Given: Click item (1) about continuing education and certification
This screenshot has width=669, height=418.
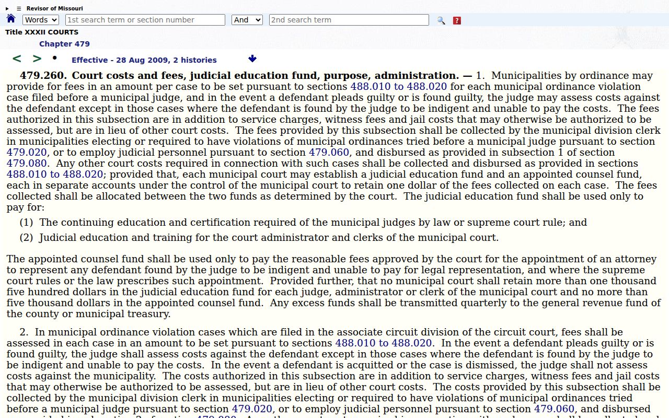Looking at the screenshot, I should pyautogui.click(x=303, y=223).
